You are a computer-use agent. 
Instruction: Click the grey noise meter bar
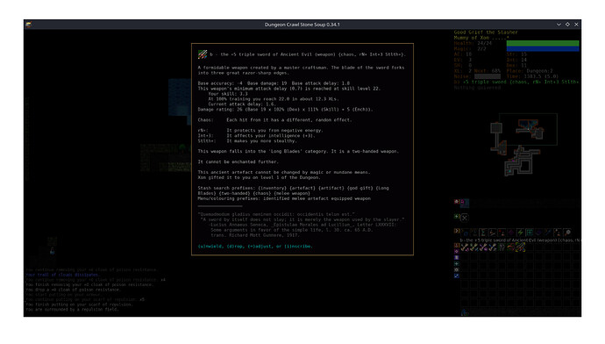(487, 76)
